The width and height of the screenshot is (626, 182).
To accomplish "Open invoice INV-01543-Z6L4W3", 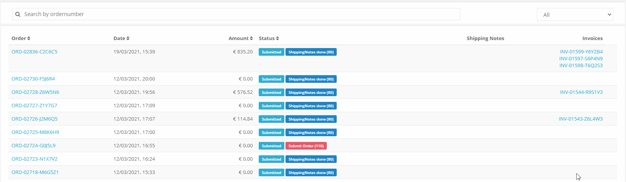I will tap(581, 119).
